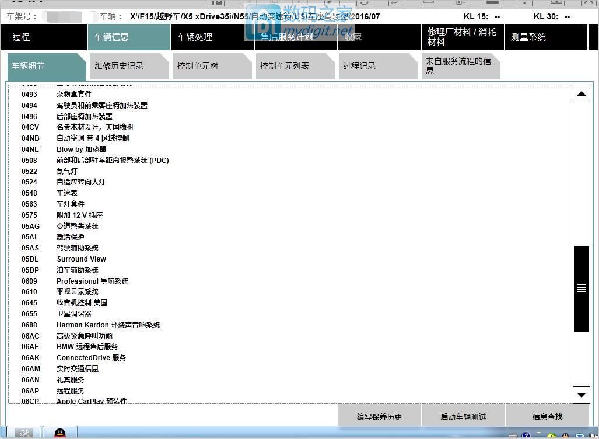Screen dimensions: 599x439
Task: Switch to the 过程记录 tab
Action: 378,66
